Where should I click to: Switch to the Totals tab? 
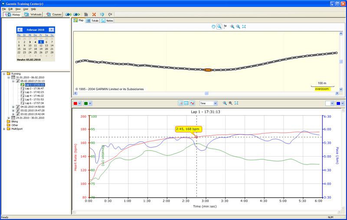92,20
